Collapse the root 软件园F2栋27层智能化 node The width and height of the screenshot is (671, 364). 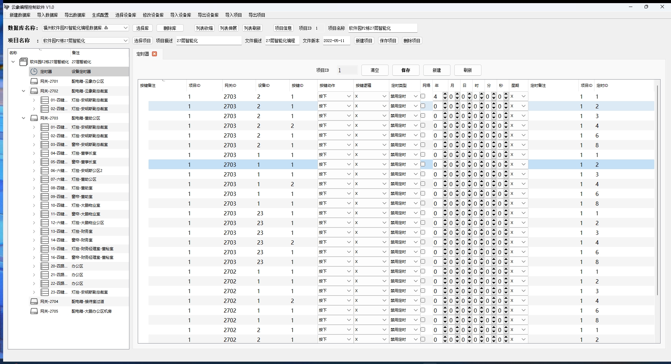tap(13, 62)
